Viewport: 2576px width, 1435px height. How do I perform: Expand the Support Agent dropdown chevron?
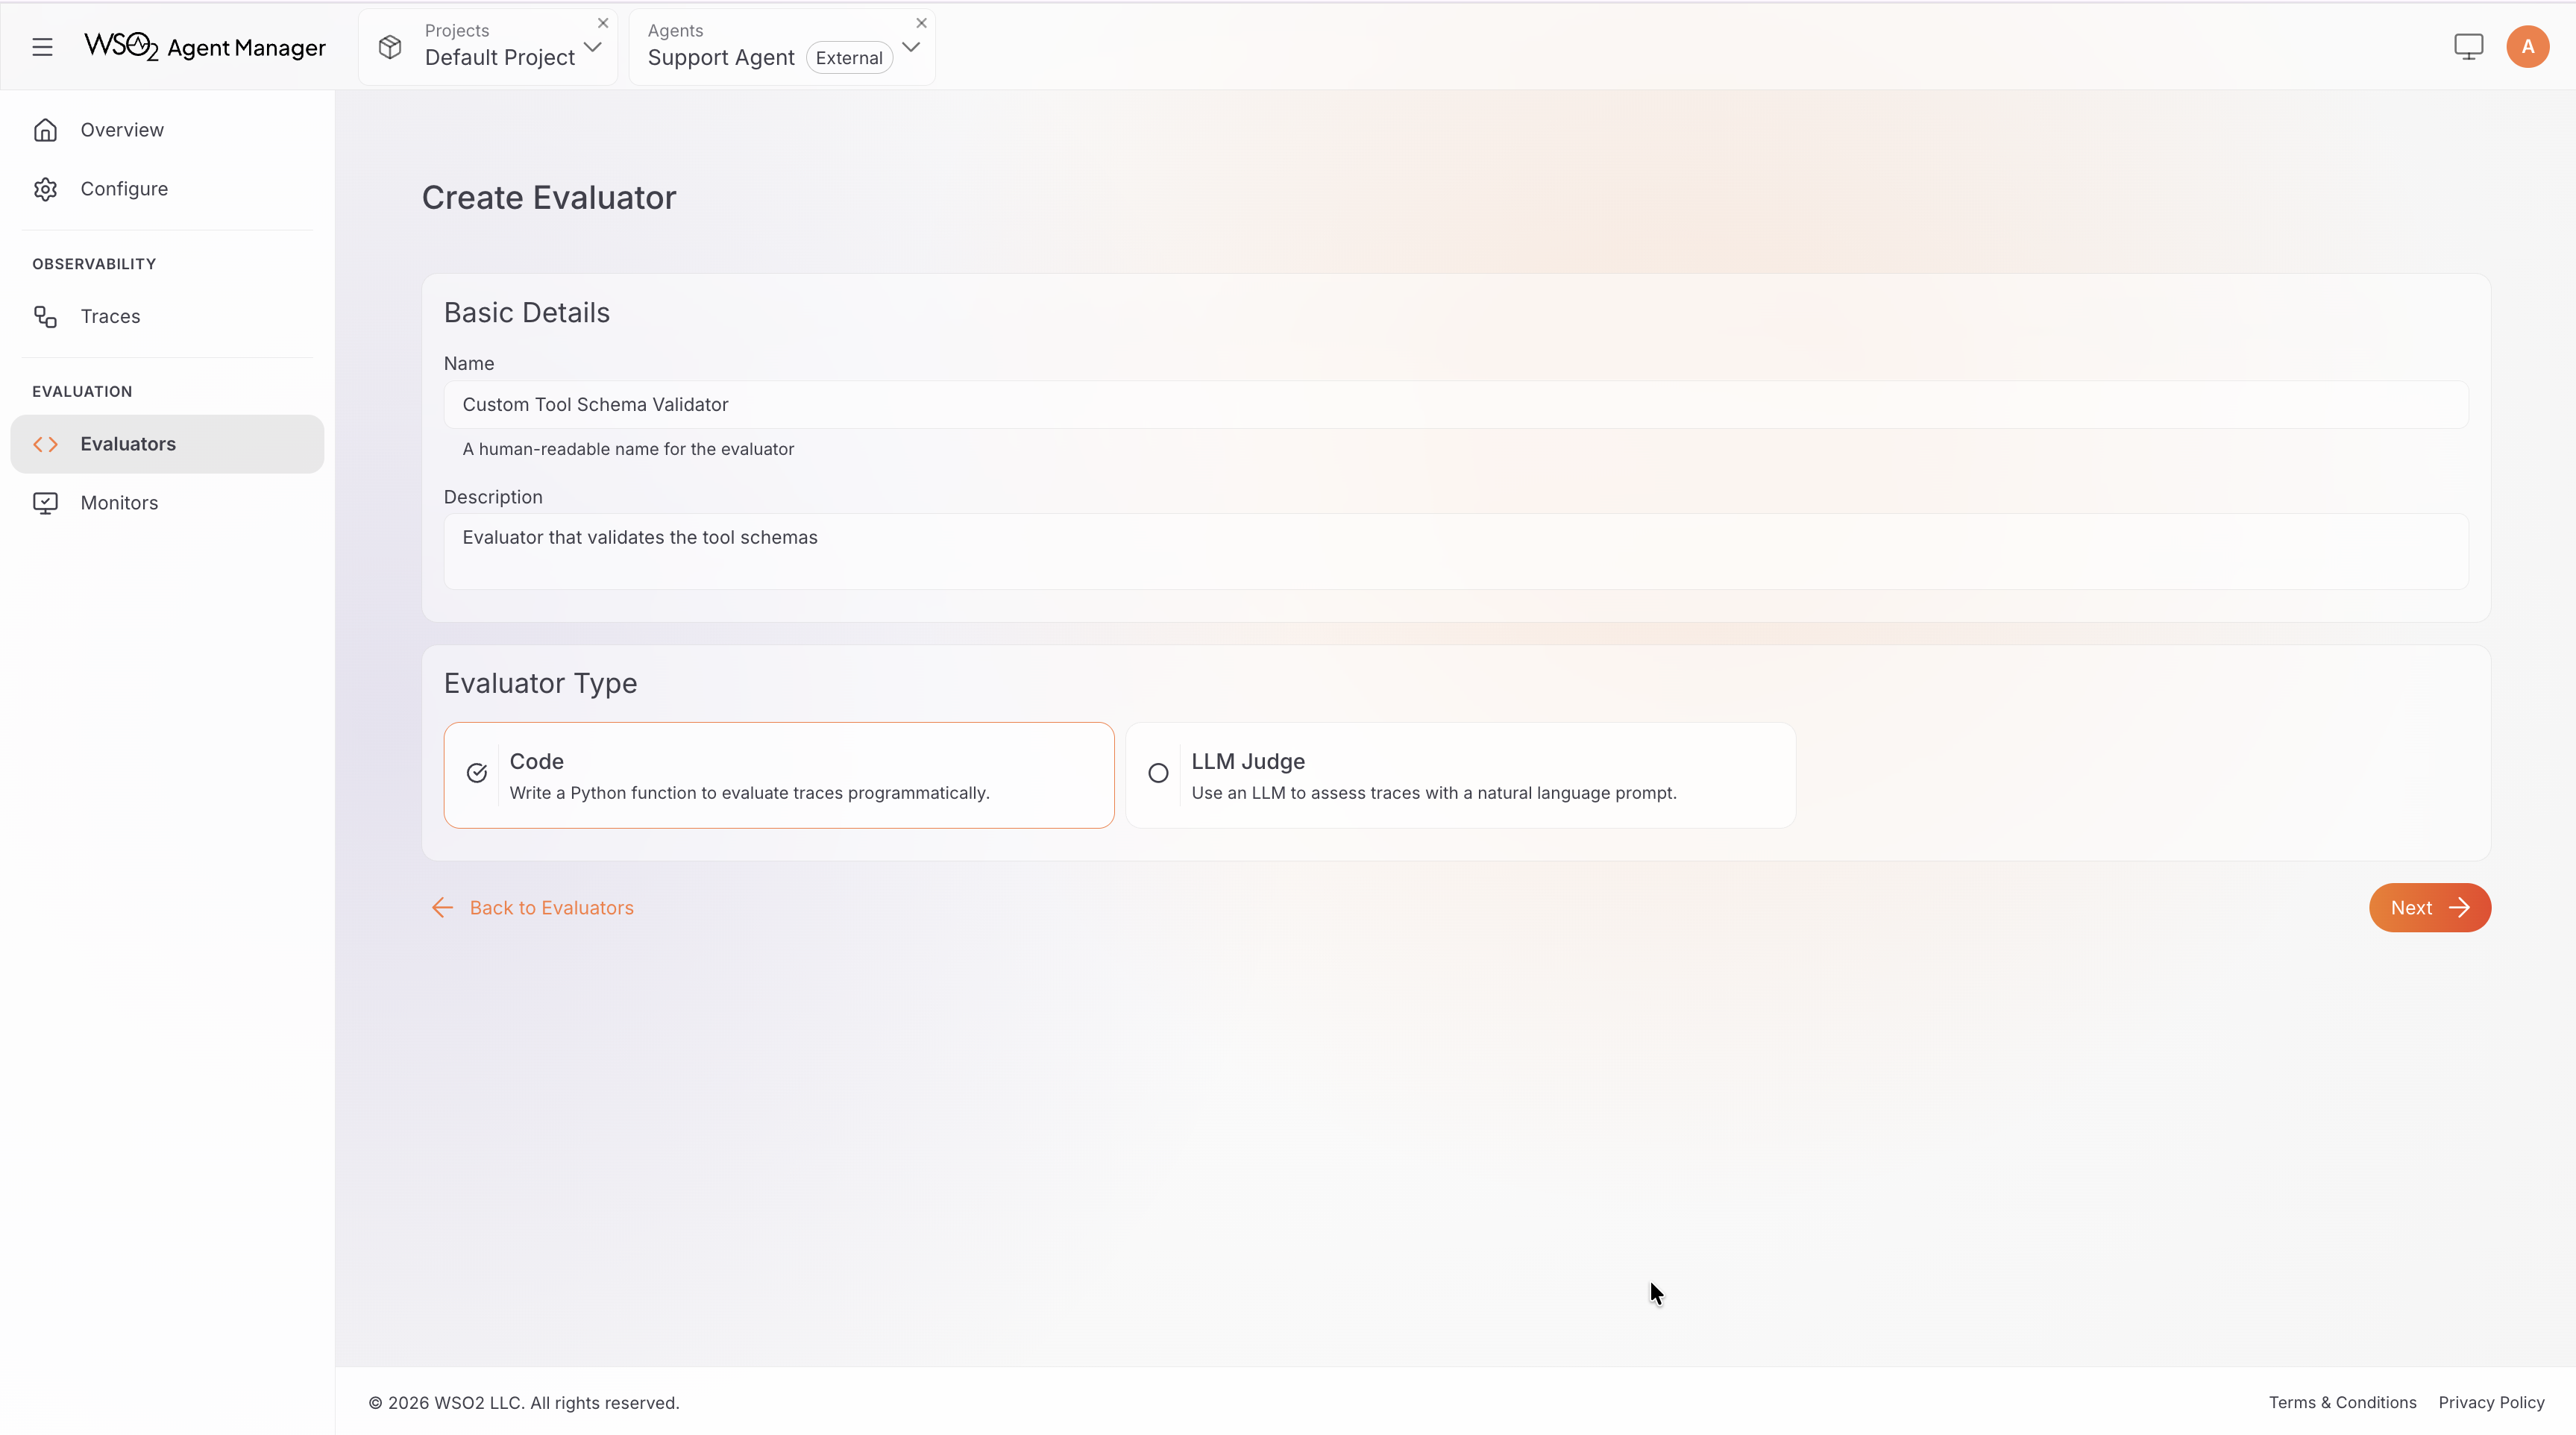(911, 47)
